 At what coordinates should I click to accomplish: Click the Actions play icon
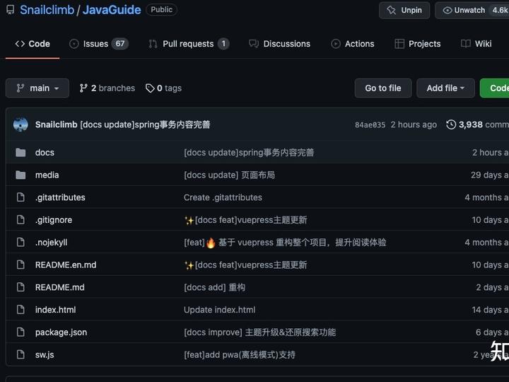[x=336, y=44]
